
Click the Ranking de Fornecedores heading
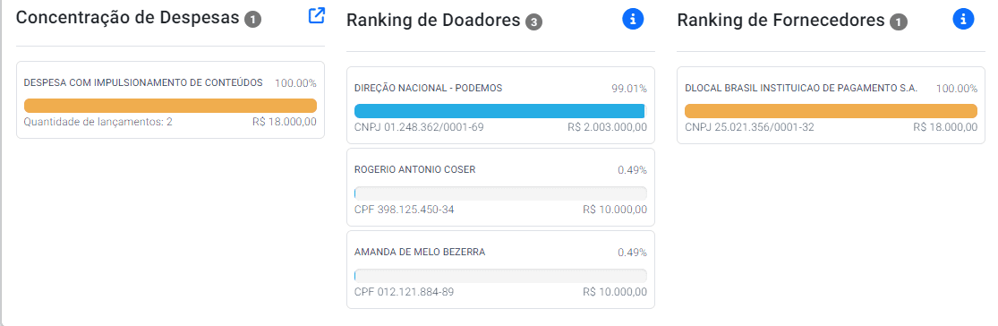click(781, 21)
